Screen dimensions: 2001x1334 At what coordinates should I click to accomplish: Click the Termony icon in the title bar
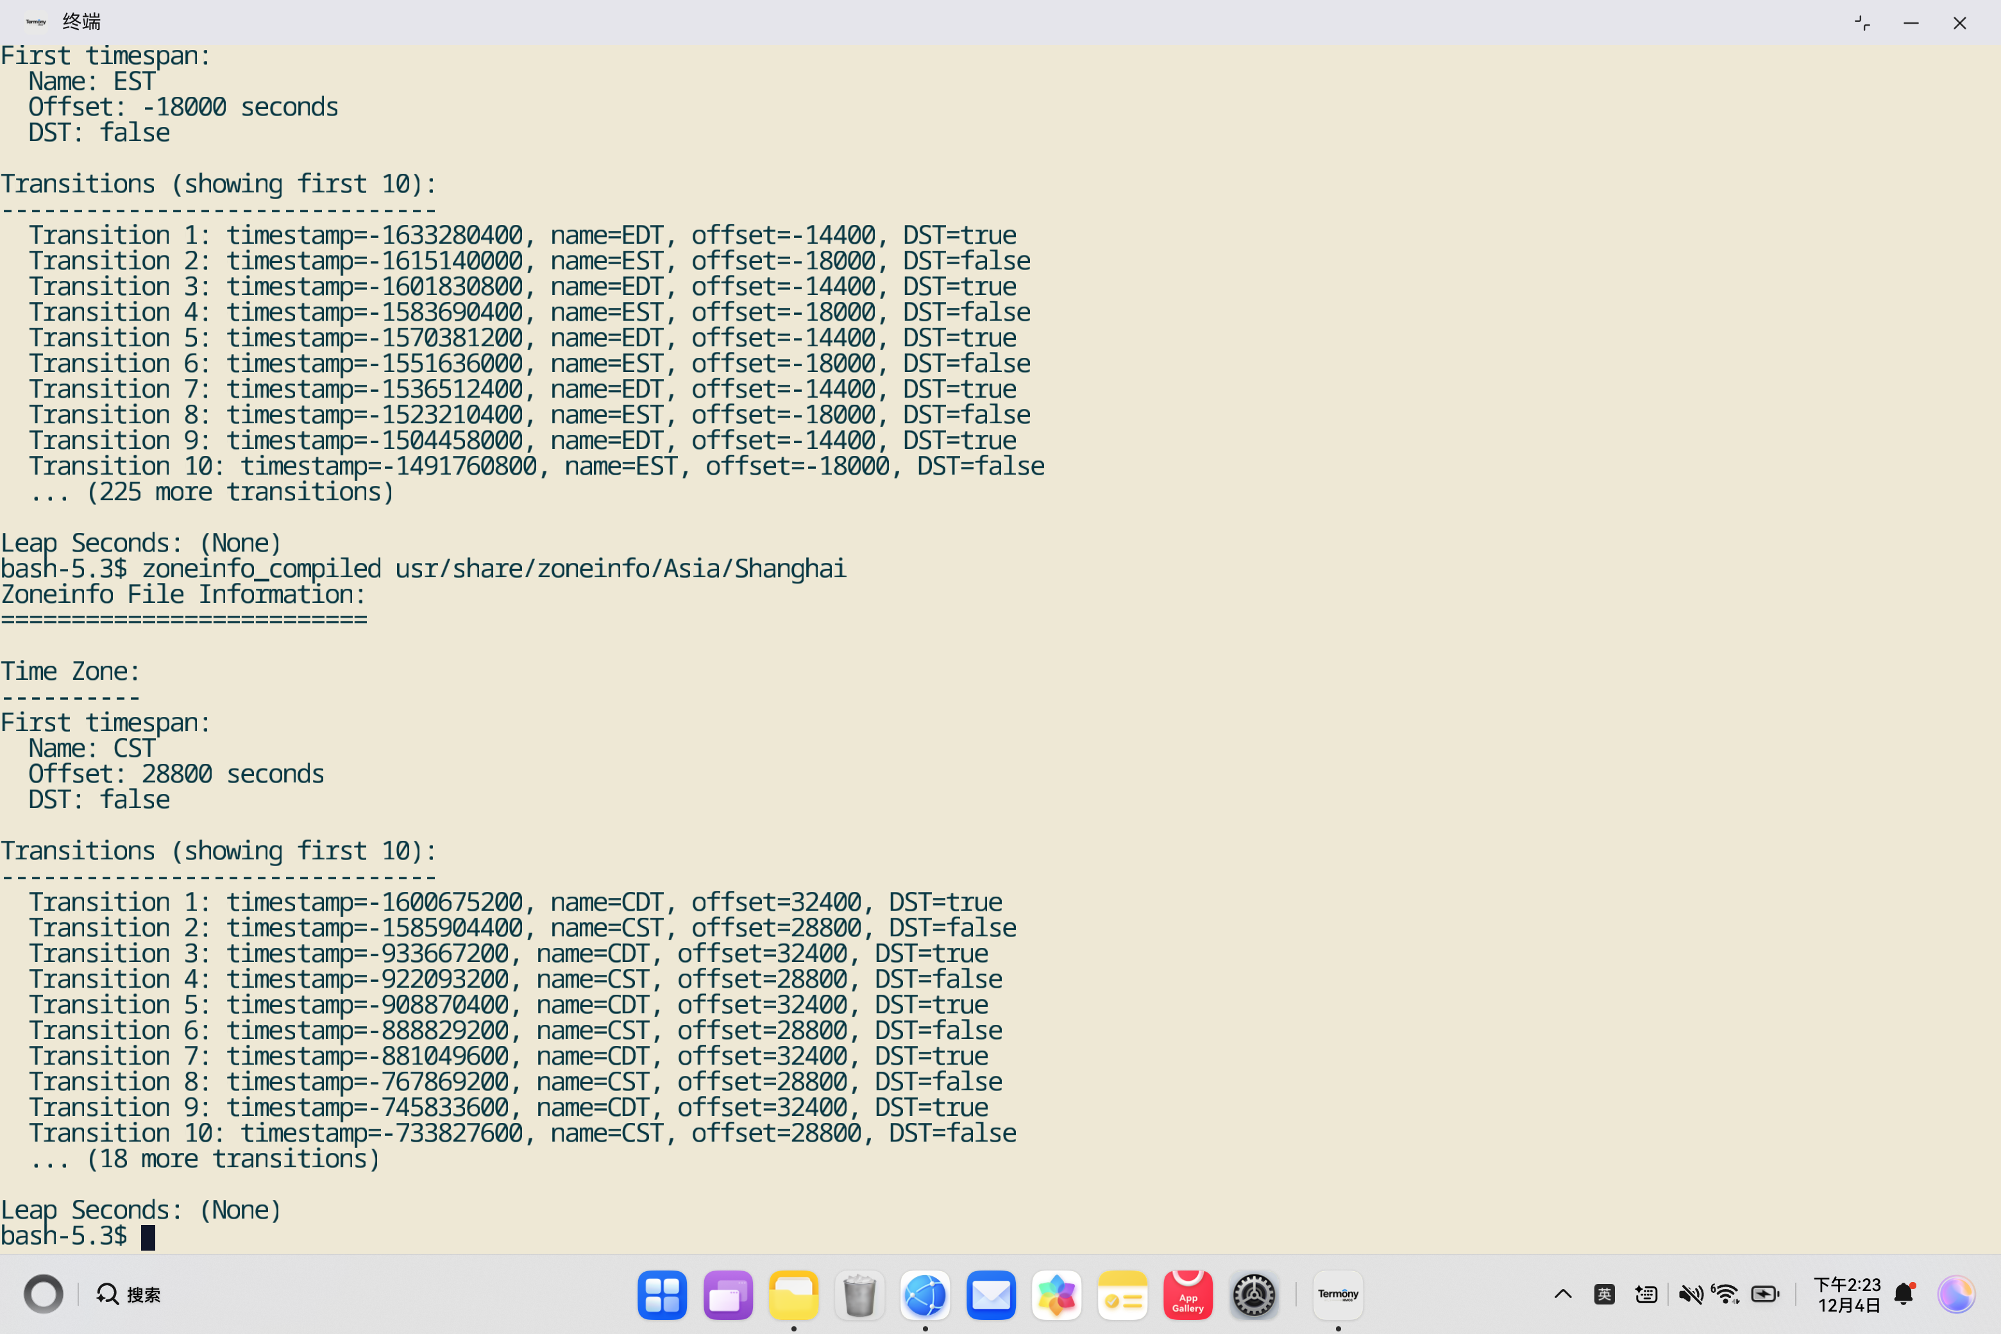click(x=36, y=22)
